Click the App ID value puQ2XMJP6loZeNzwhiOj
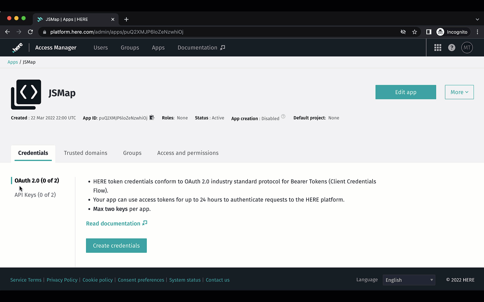This screenshot has height=302, width=484. pos(123,118)
